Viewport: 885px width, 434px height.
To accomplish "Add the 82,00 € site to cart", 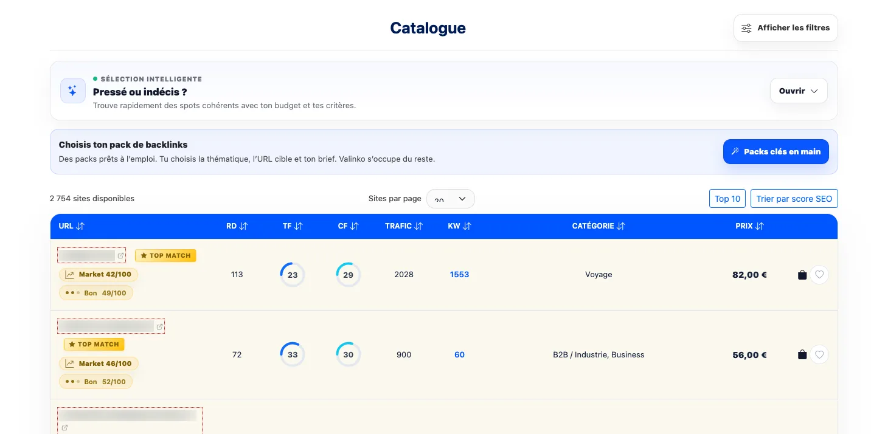I will click(x=802, y=275).
